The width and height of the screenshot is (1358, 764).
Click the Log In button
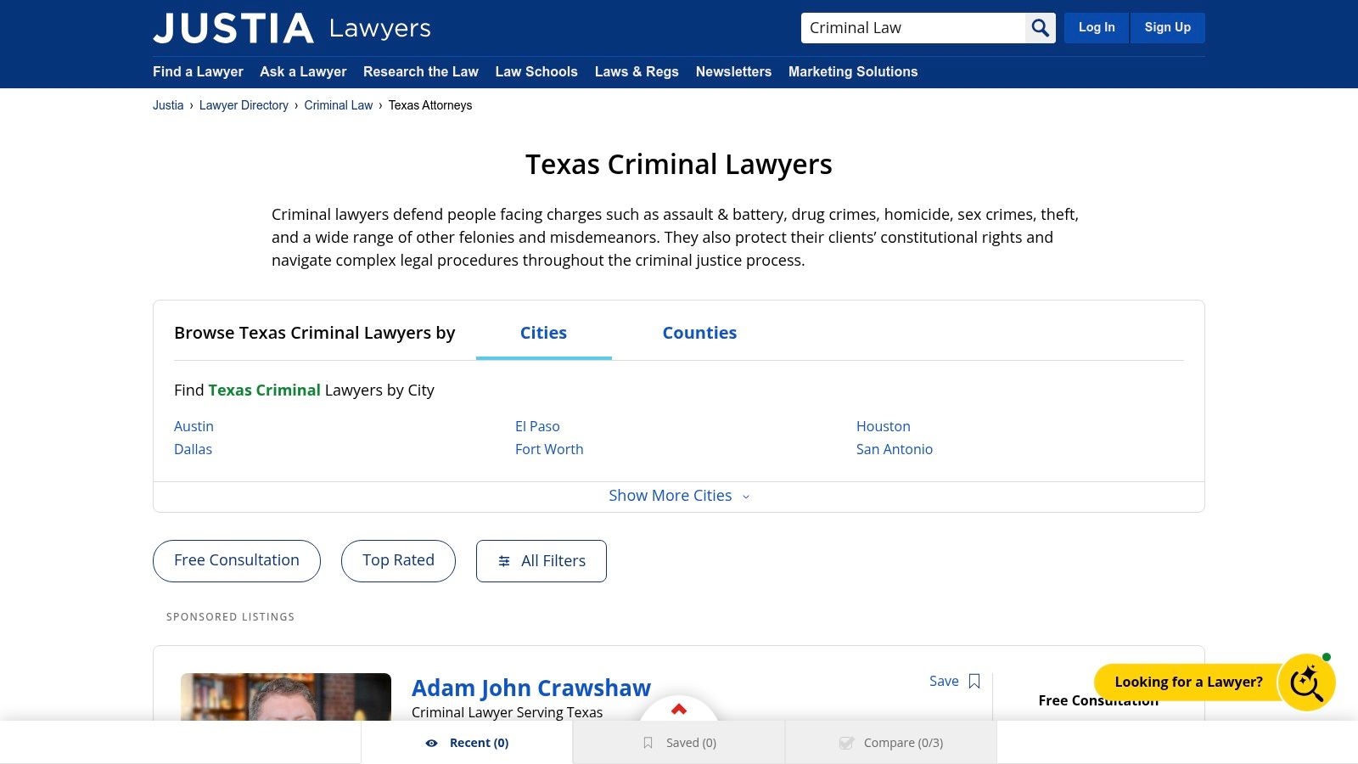(1096, 27)
